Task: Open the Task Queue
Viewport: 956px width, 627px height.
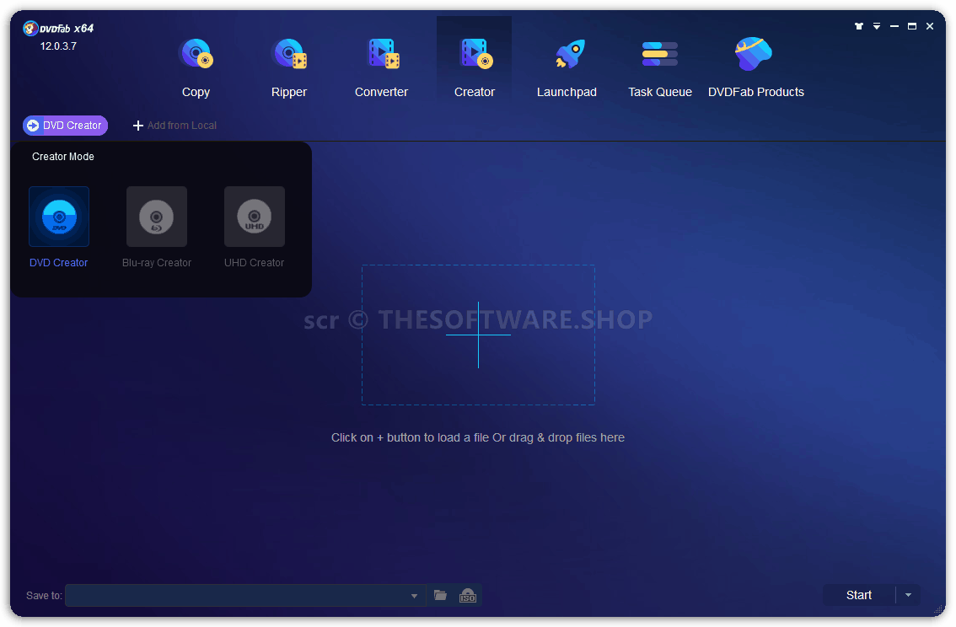Action: tap(660, 67)
